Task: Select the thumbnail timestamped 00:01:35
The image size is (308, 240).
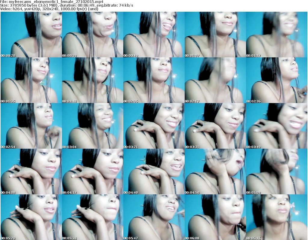Action: pos(31,80)
